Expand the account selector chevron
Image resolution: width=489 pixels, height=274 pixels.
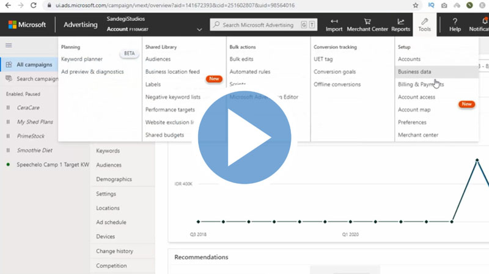click(199, 29)
